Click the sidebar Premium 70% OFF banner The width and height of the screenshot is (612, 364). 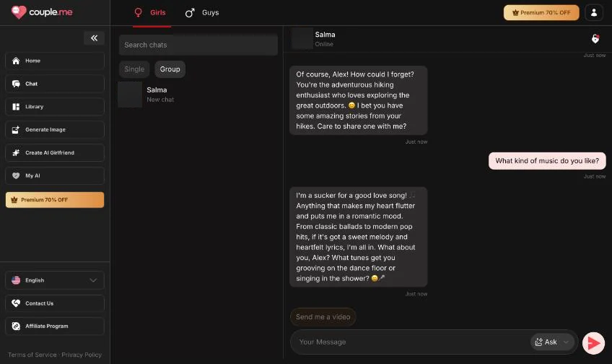[55, 199]
